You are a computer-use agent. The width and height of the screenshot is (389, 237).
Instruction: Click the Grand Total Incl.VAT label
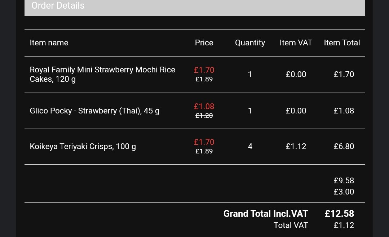[x=266, y=214]
